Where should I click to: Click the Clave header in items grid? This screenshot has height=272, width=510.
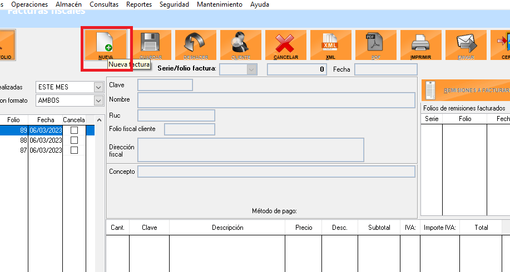[149, 228]
